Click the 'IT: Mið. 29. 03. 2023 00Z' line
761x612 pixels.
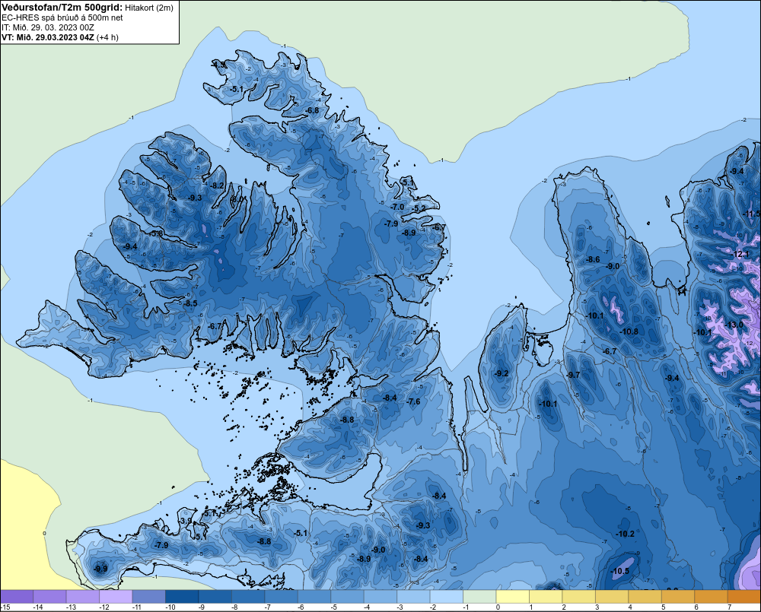(48, 27)
